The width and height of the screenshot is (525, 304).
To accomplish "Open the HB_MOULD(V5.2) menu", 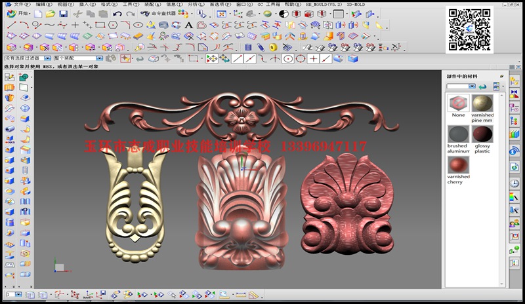I will tap(324, 5).
